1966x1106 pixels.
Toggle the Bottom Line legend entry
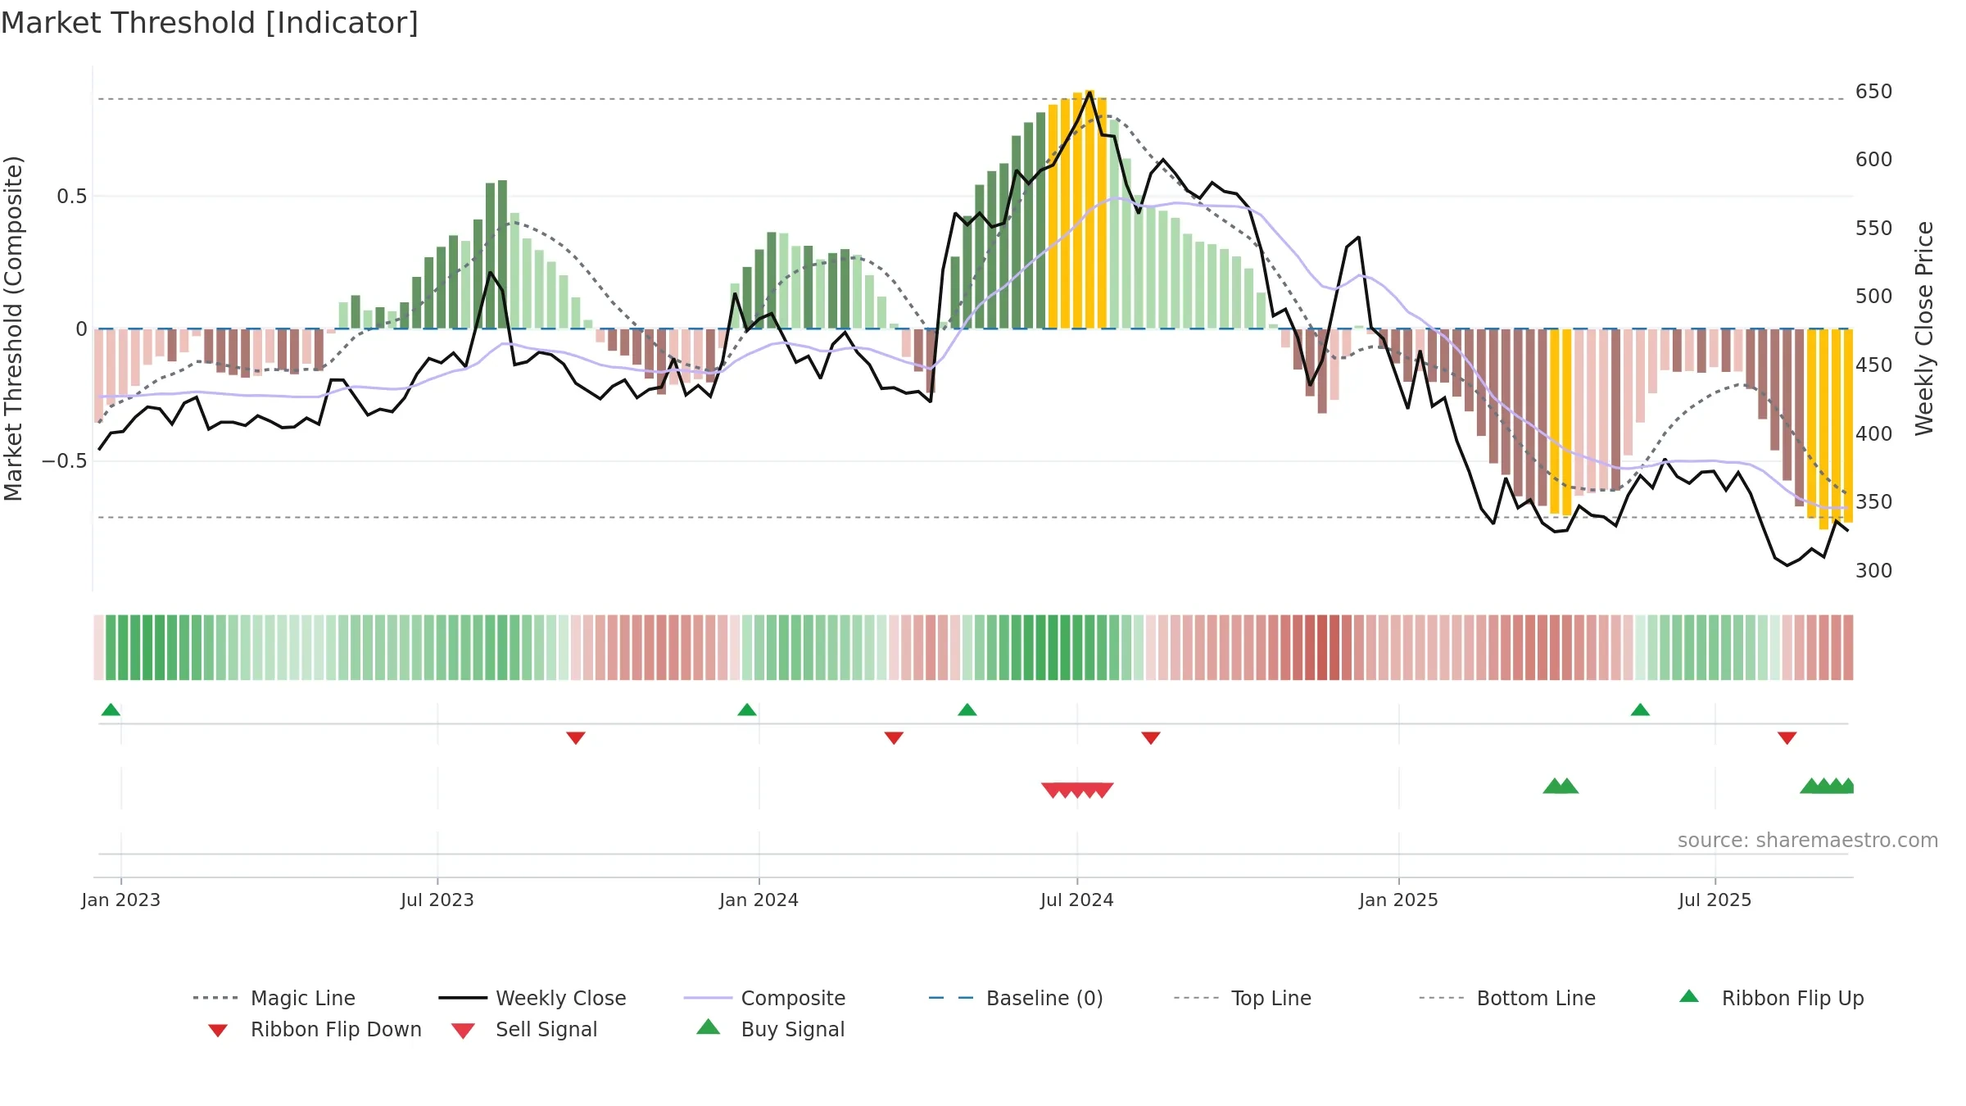1506,998
